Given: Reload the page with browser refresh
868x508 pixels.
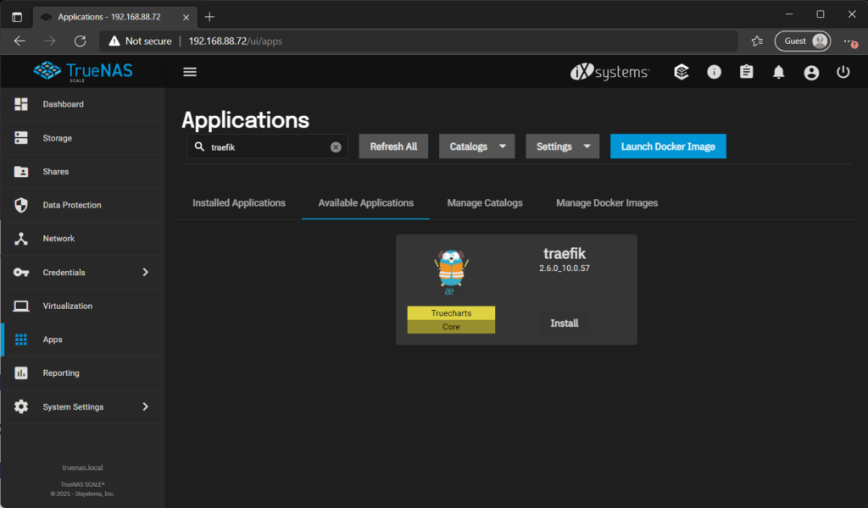Looking at the screenshot, I should (x=81, y=41).
